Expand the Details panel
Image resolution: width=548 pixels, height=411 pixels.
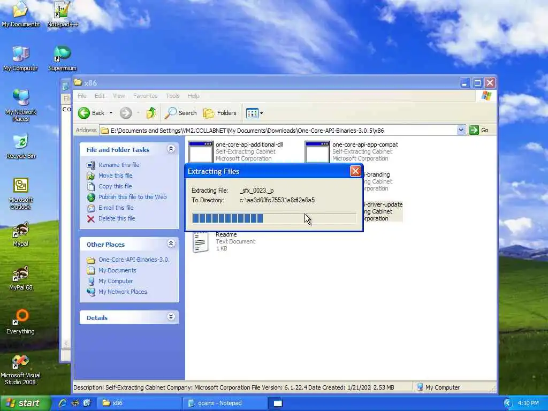click(171, 317)
